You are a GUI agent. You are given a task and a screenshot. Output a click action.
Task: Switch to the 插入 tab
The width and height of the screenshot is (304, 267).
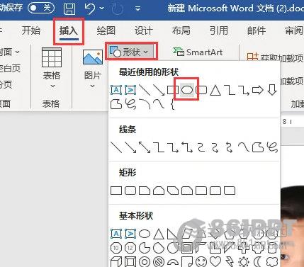(x=69, y=30)
